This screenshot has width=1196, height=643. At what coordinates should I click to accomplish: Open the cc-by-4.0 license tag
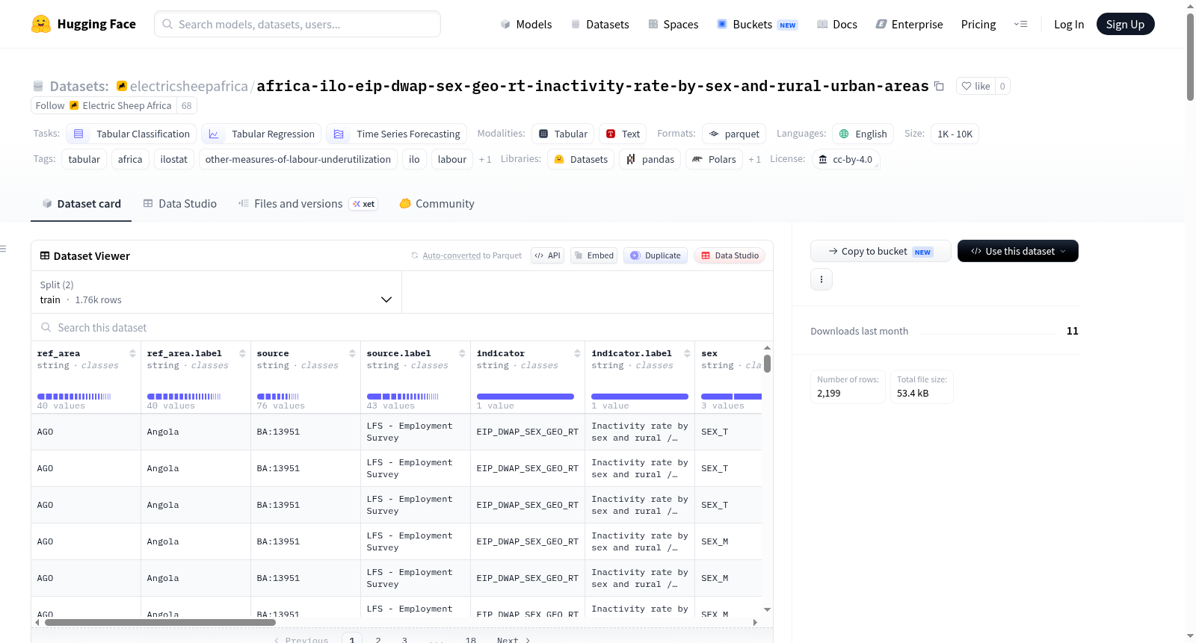tap(845, 159)
